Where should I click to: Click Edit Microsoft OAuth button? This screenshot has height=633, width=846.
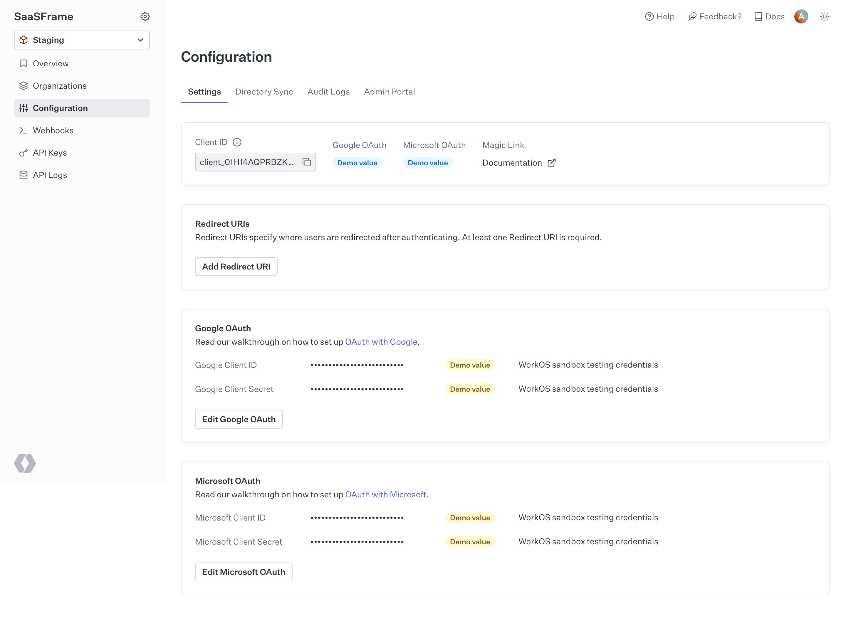244,571
